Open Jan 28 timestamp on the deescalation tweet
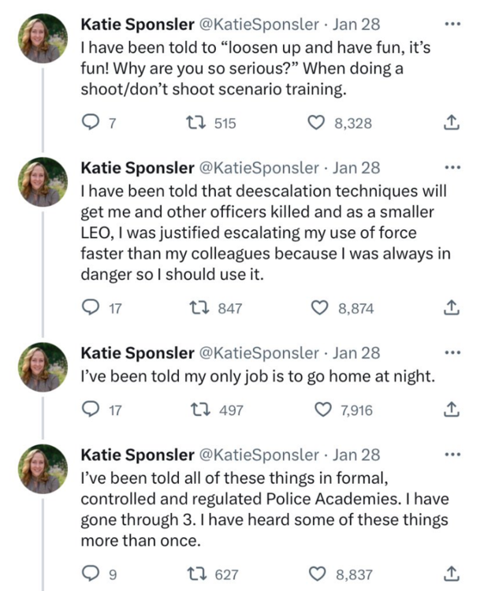 click(x=356, y=168)
